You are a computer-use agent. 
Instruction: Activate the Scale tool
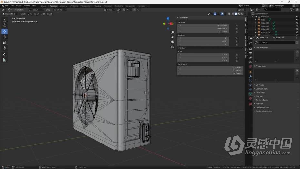click(x=5, y=43)
